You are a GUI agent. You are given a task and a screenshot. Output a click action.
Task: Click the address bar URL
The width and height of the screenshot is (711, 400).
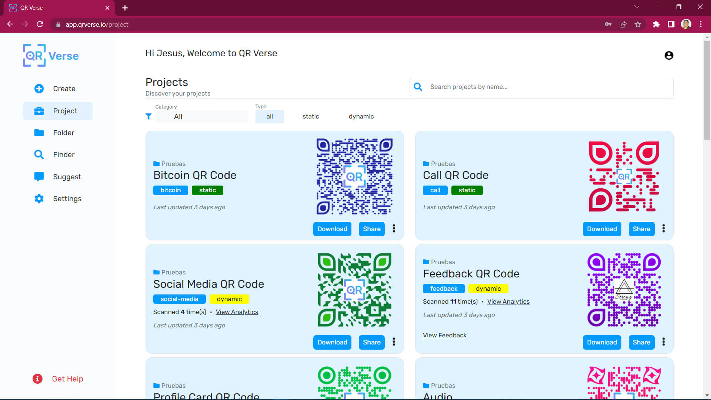pyautogui.click(x=97, y=24)
